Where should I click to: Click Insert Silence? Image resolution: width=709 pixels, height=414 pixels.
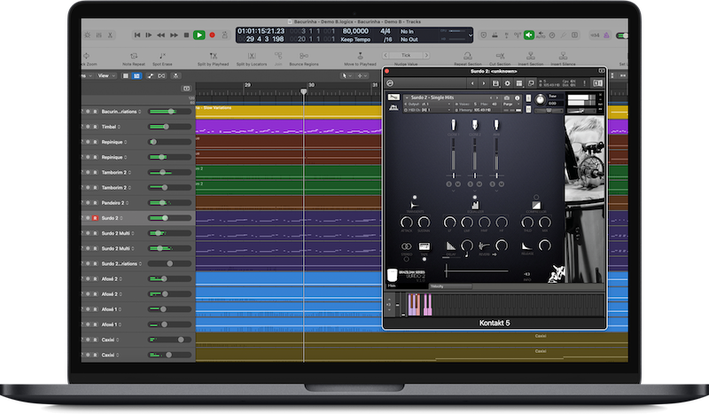563,59
